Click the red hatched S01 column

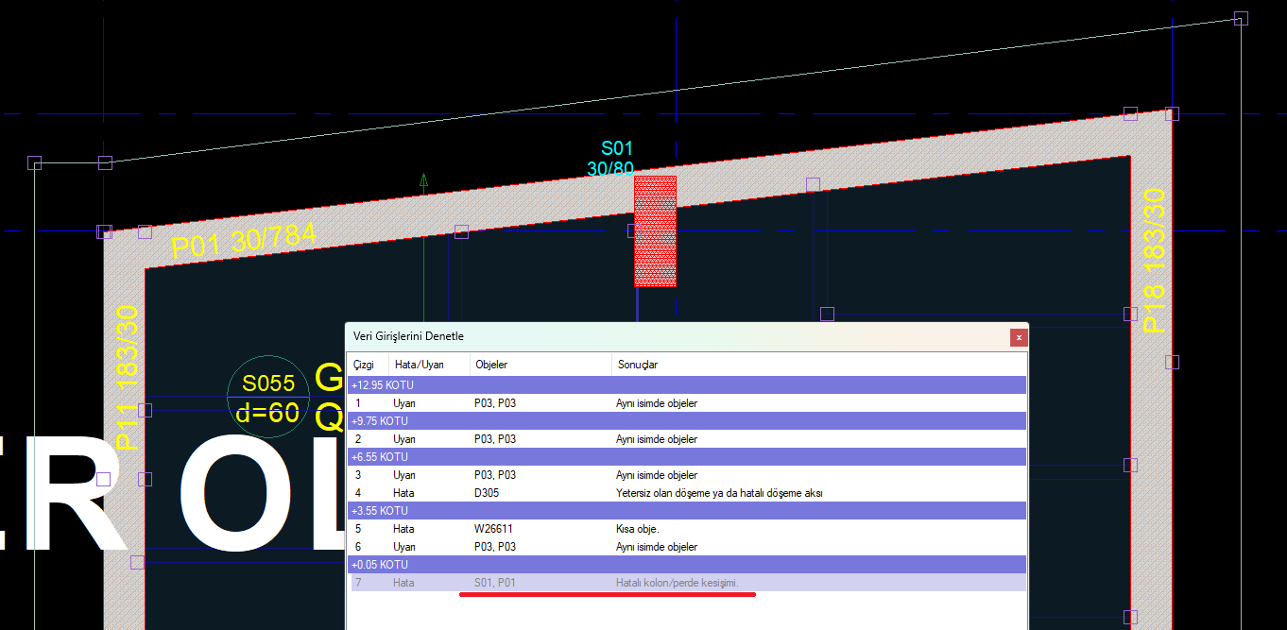click(x=655, y=230)
